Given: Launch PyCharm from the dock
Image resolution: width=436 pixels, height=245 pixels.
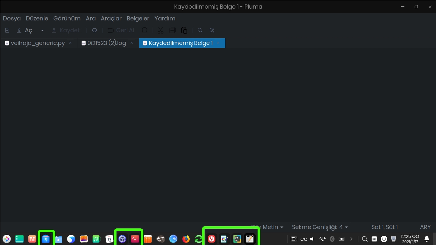Looking at the screenshot, I should click(237, 239).
